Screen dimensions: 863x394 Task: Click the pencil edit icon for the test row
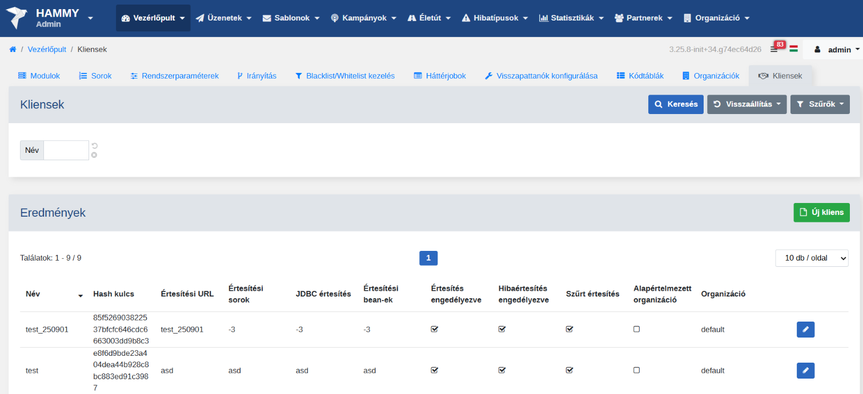805,371
